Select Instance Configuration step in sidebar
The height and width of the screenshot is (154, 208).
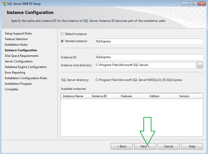(21, 50)
